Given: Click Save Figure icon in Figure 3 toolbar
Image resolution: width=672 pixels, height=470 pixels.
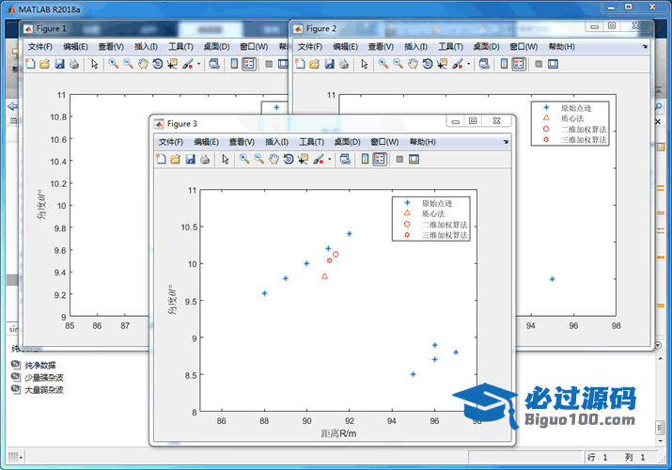Looking at the screenshot, I should (190, 159).
